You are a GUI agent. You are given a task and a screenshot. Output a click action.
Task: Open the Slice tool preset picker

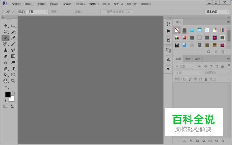pyautogui.click(x=10, y=12)
